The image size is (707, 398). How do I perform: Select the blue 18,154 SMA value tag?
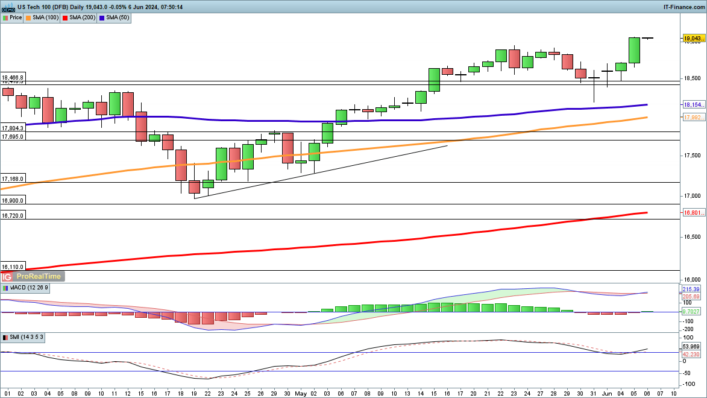click(694, 105)
